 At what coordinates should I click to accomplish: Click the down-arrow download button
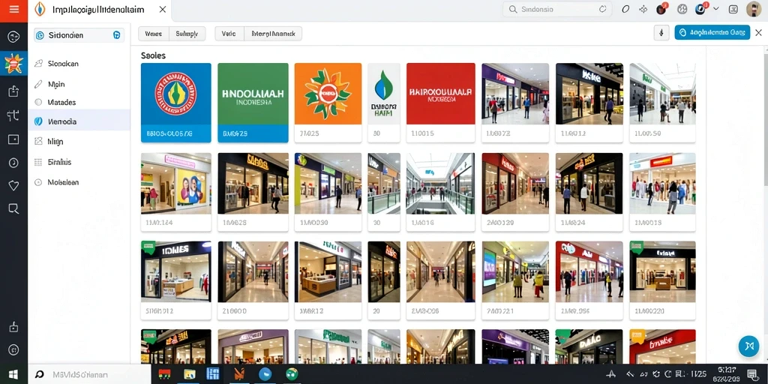click(661, 33)
